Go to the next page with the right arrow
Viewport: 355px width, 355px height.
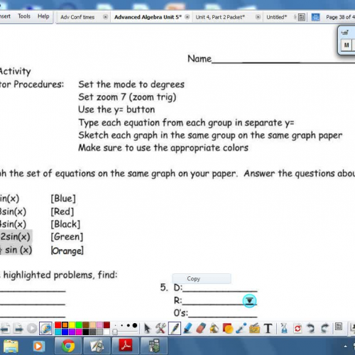pos(18,329)
